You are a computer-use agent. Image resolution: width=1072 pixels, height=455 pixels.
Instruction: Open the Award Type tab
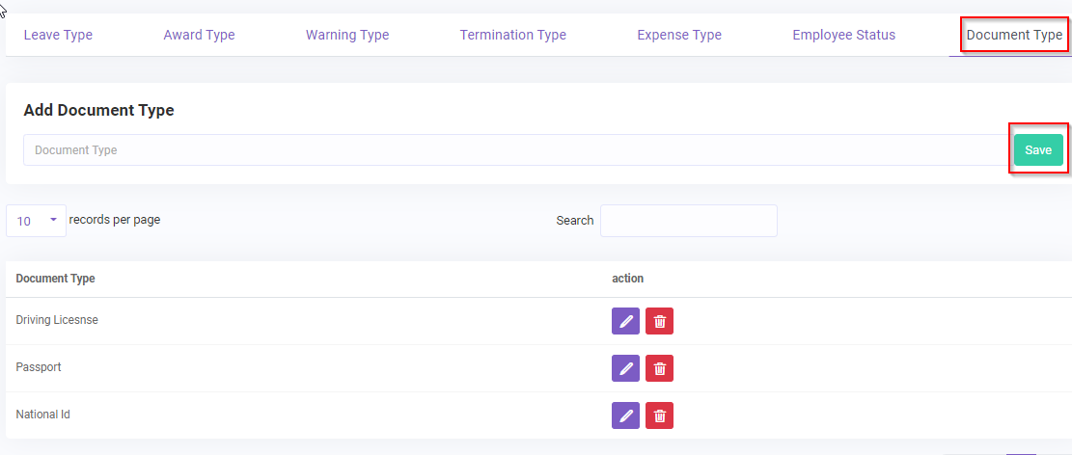click(199, 35)
